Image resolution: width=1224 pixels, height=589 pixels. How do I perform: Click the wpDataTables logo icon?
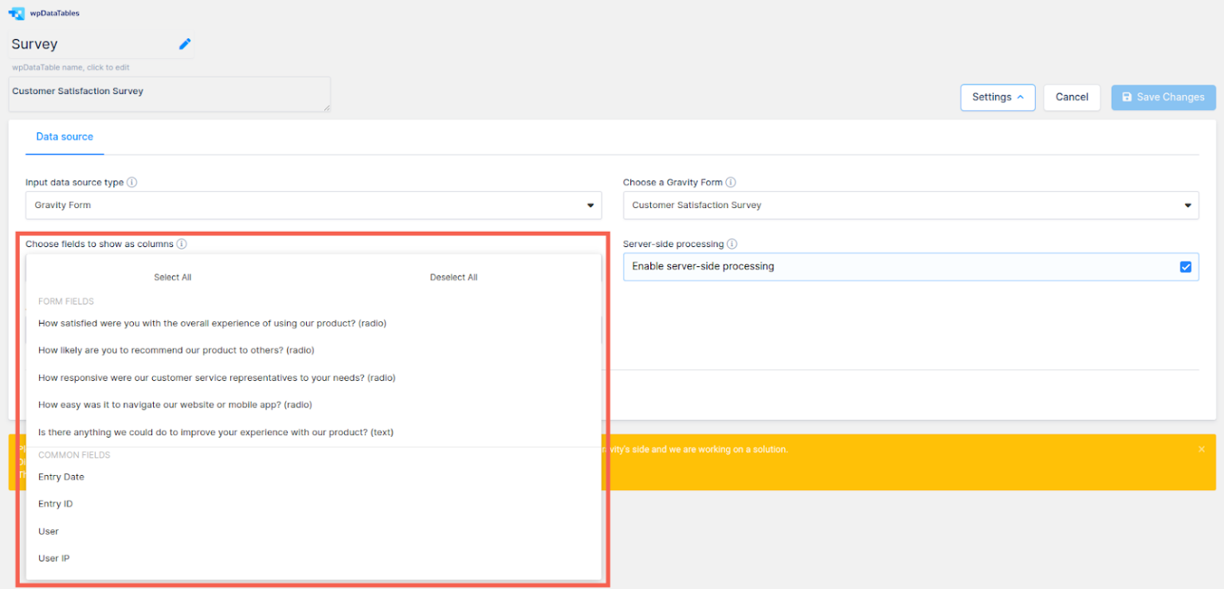coord(17,14)
